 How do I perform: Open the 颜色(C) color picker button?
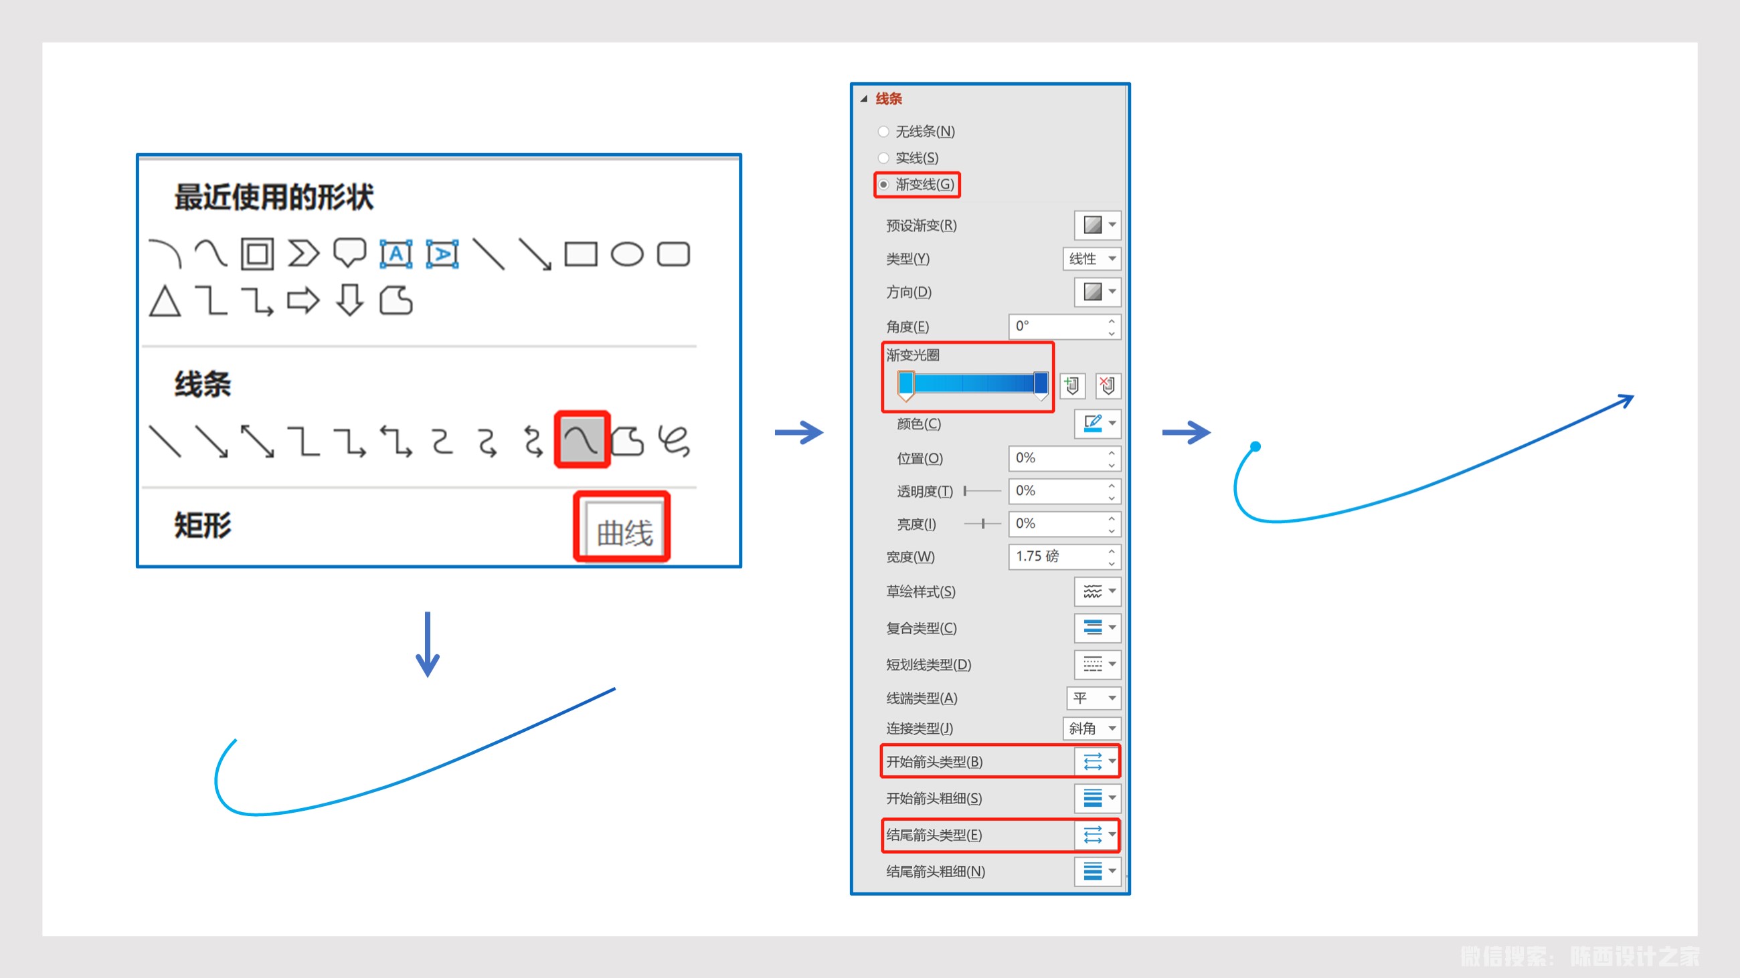[1098, 423]
